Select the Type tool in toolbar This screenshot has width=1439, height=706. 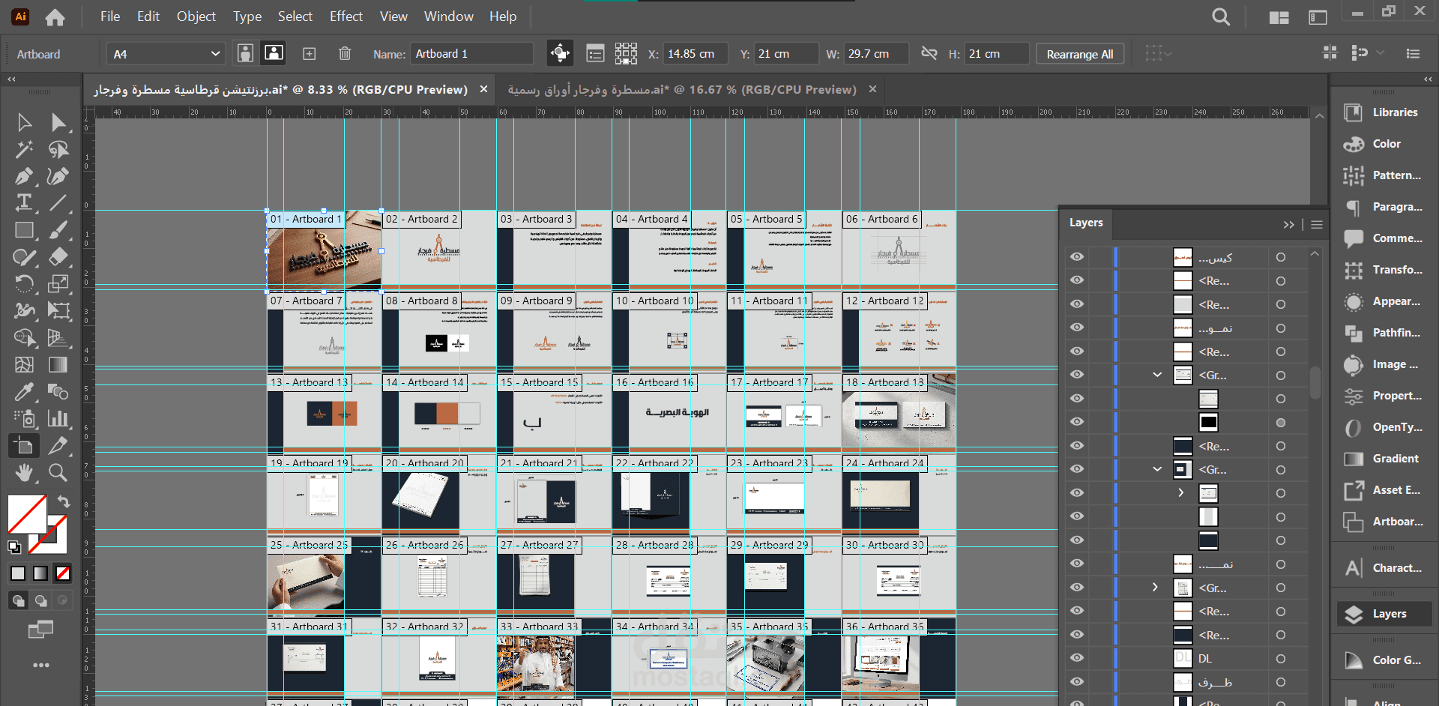(24, 203)
